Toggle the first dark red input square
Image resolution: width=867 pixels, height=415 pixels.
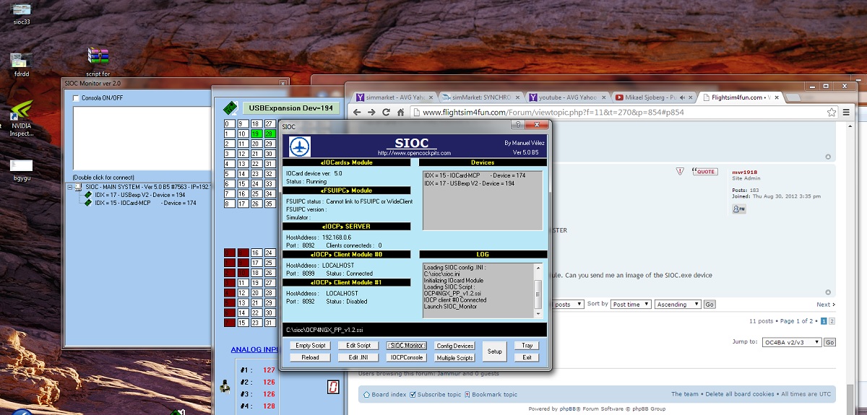point(229,253)
